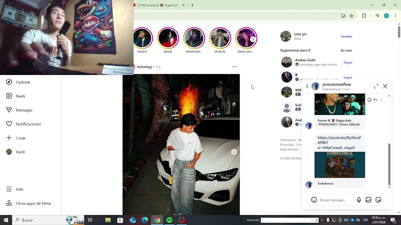Image resolution: width=401 pixels, height=225 pixels.
Task: Reply to the message with arrow icon
Action: 375,100
